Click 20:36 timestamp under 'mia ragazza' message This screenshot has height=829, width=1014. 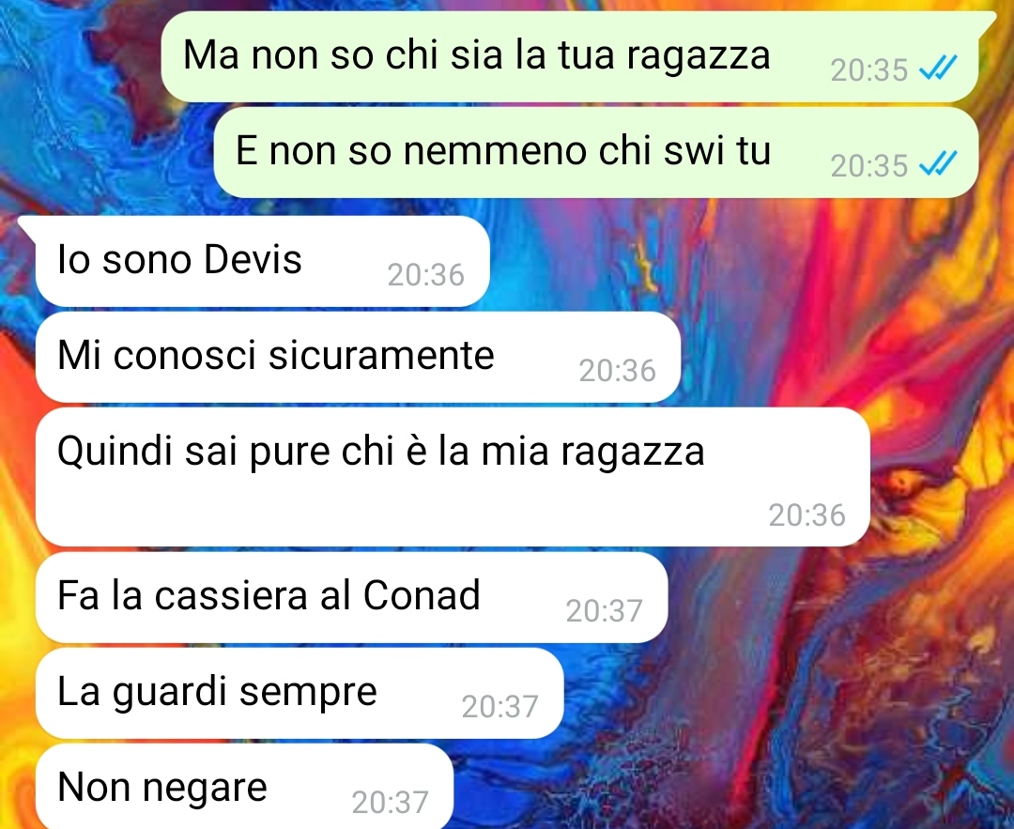coord(807,515)
